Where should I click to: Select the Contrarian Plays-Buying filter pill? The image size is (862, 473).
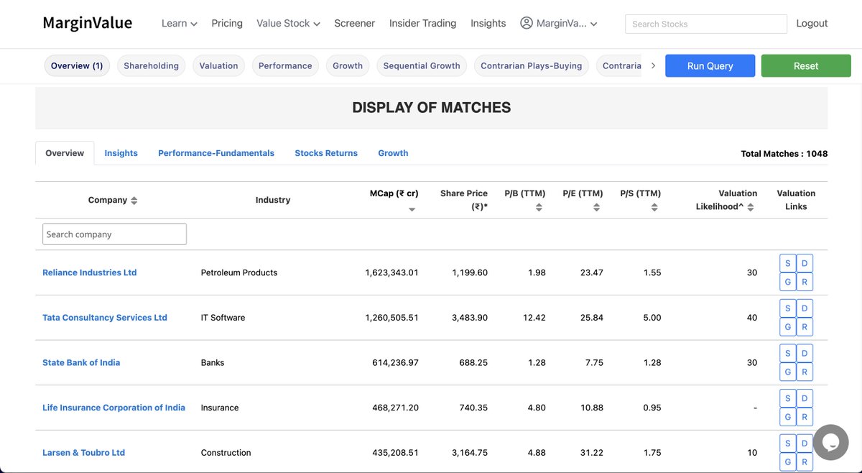532,65
